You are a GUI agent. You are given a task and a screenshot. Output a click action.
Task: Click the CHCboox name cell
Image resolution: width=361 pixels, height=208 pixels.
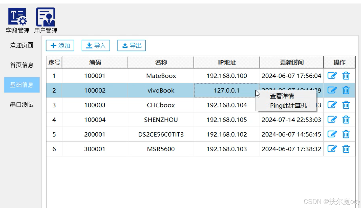pyautogui.click(x=161, y=105)
